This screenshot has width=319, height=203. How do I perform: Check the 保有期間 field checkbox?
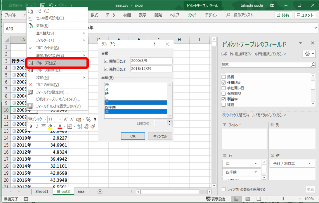point(223,93)
